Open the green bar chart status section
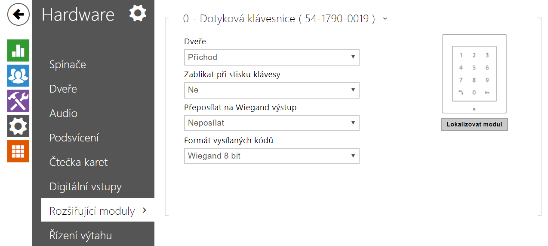The width and height of the screenshot is (548, 246). click(x=18, y=51)
